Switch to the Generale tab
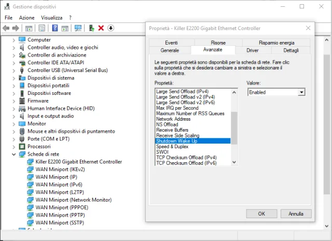This screenshot has width=332, height=241. [x=170, y=50]
